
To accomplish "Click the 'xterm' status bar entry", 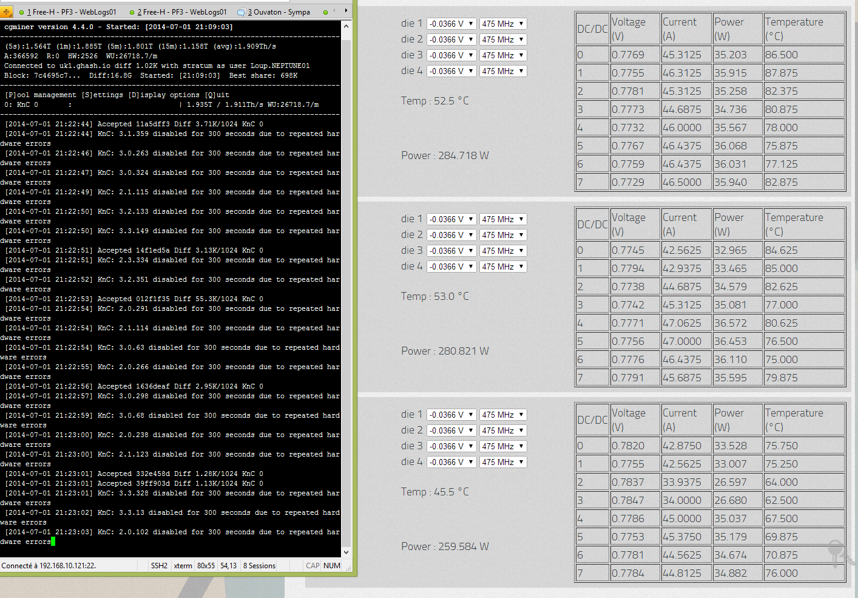I will 183,566.
